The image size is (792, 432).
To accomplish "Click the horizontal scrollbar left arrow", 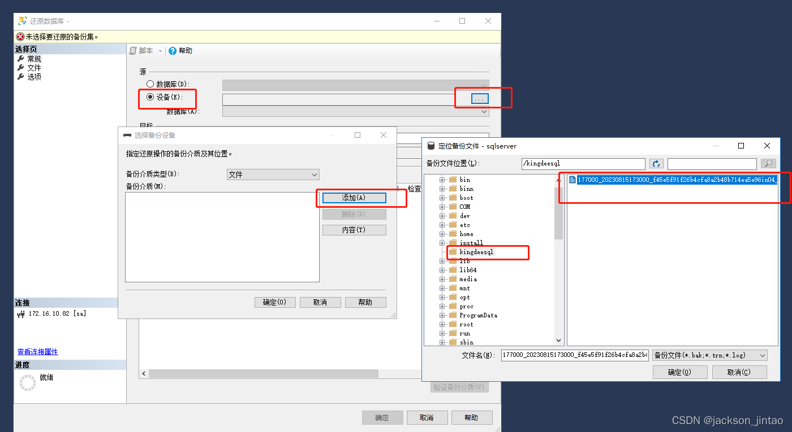I will coord(144,374).
